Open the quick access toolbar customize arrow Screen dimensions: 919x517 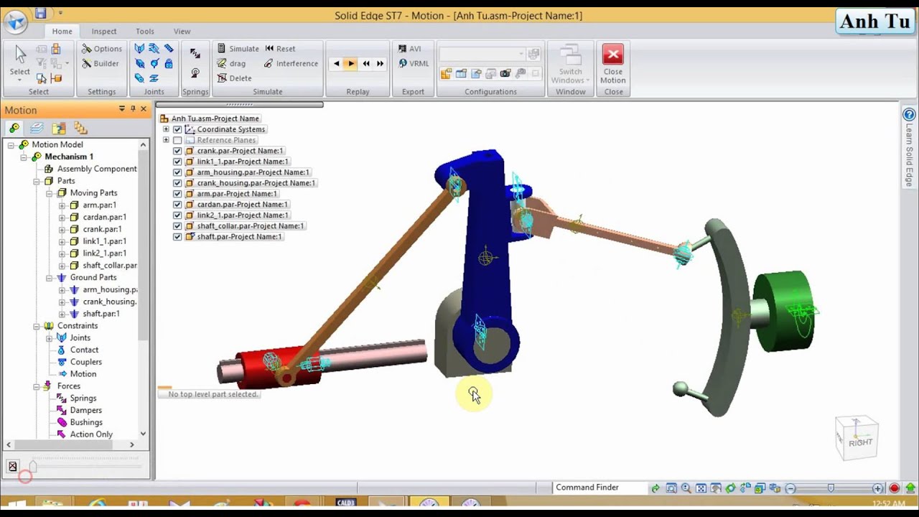click(61, 13)
